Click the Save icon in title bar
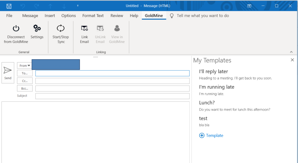 point(9,6)
